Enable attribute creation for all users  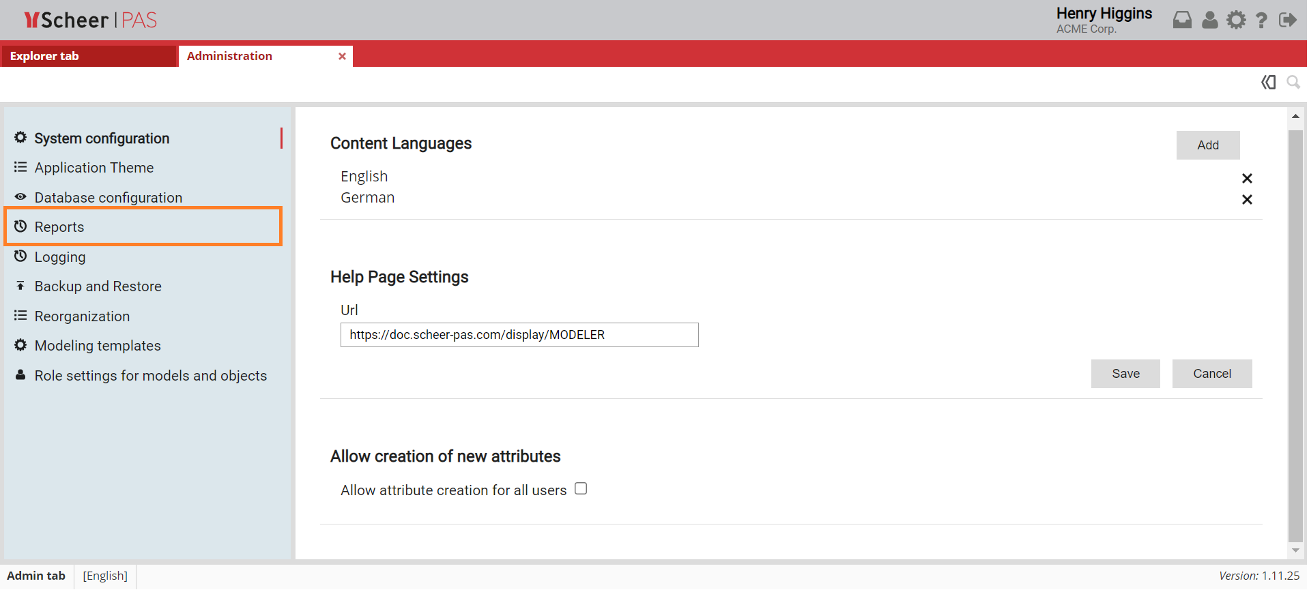581,489
